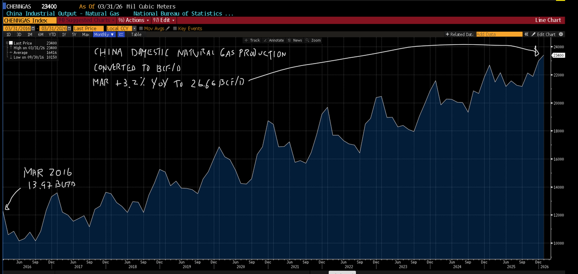Click the 23400 last value axis marker
Viewport: 578px width, 274px height.
point(559,55)
